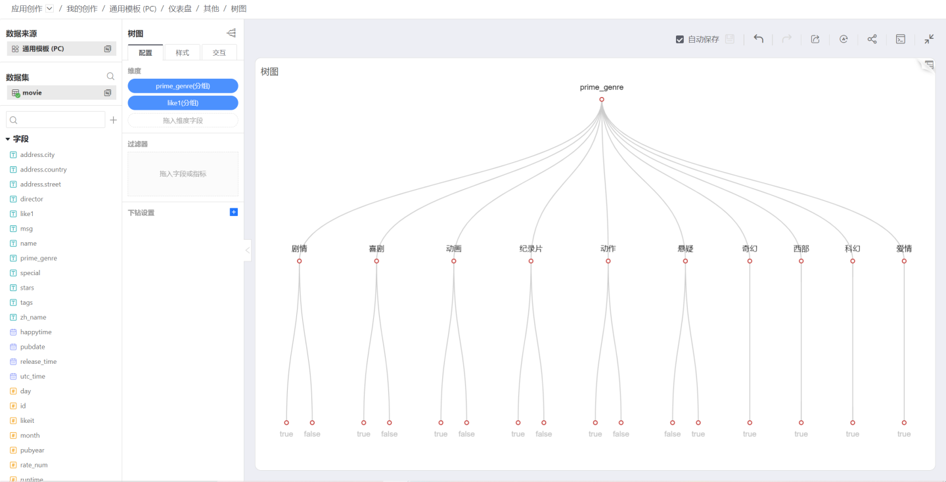Click the field search input box

(56, 120)
